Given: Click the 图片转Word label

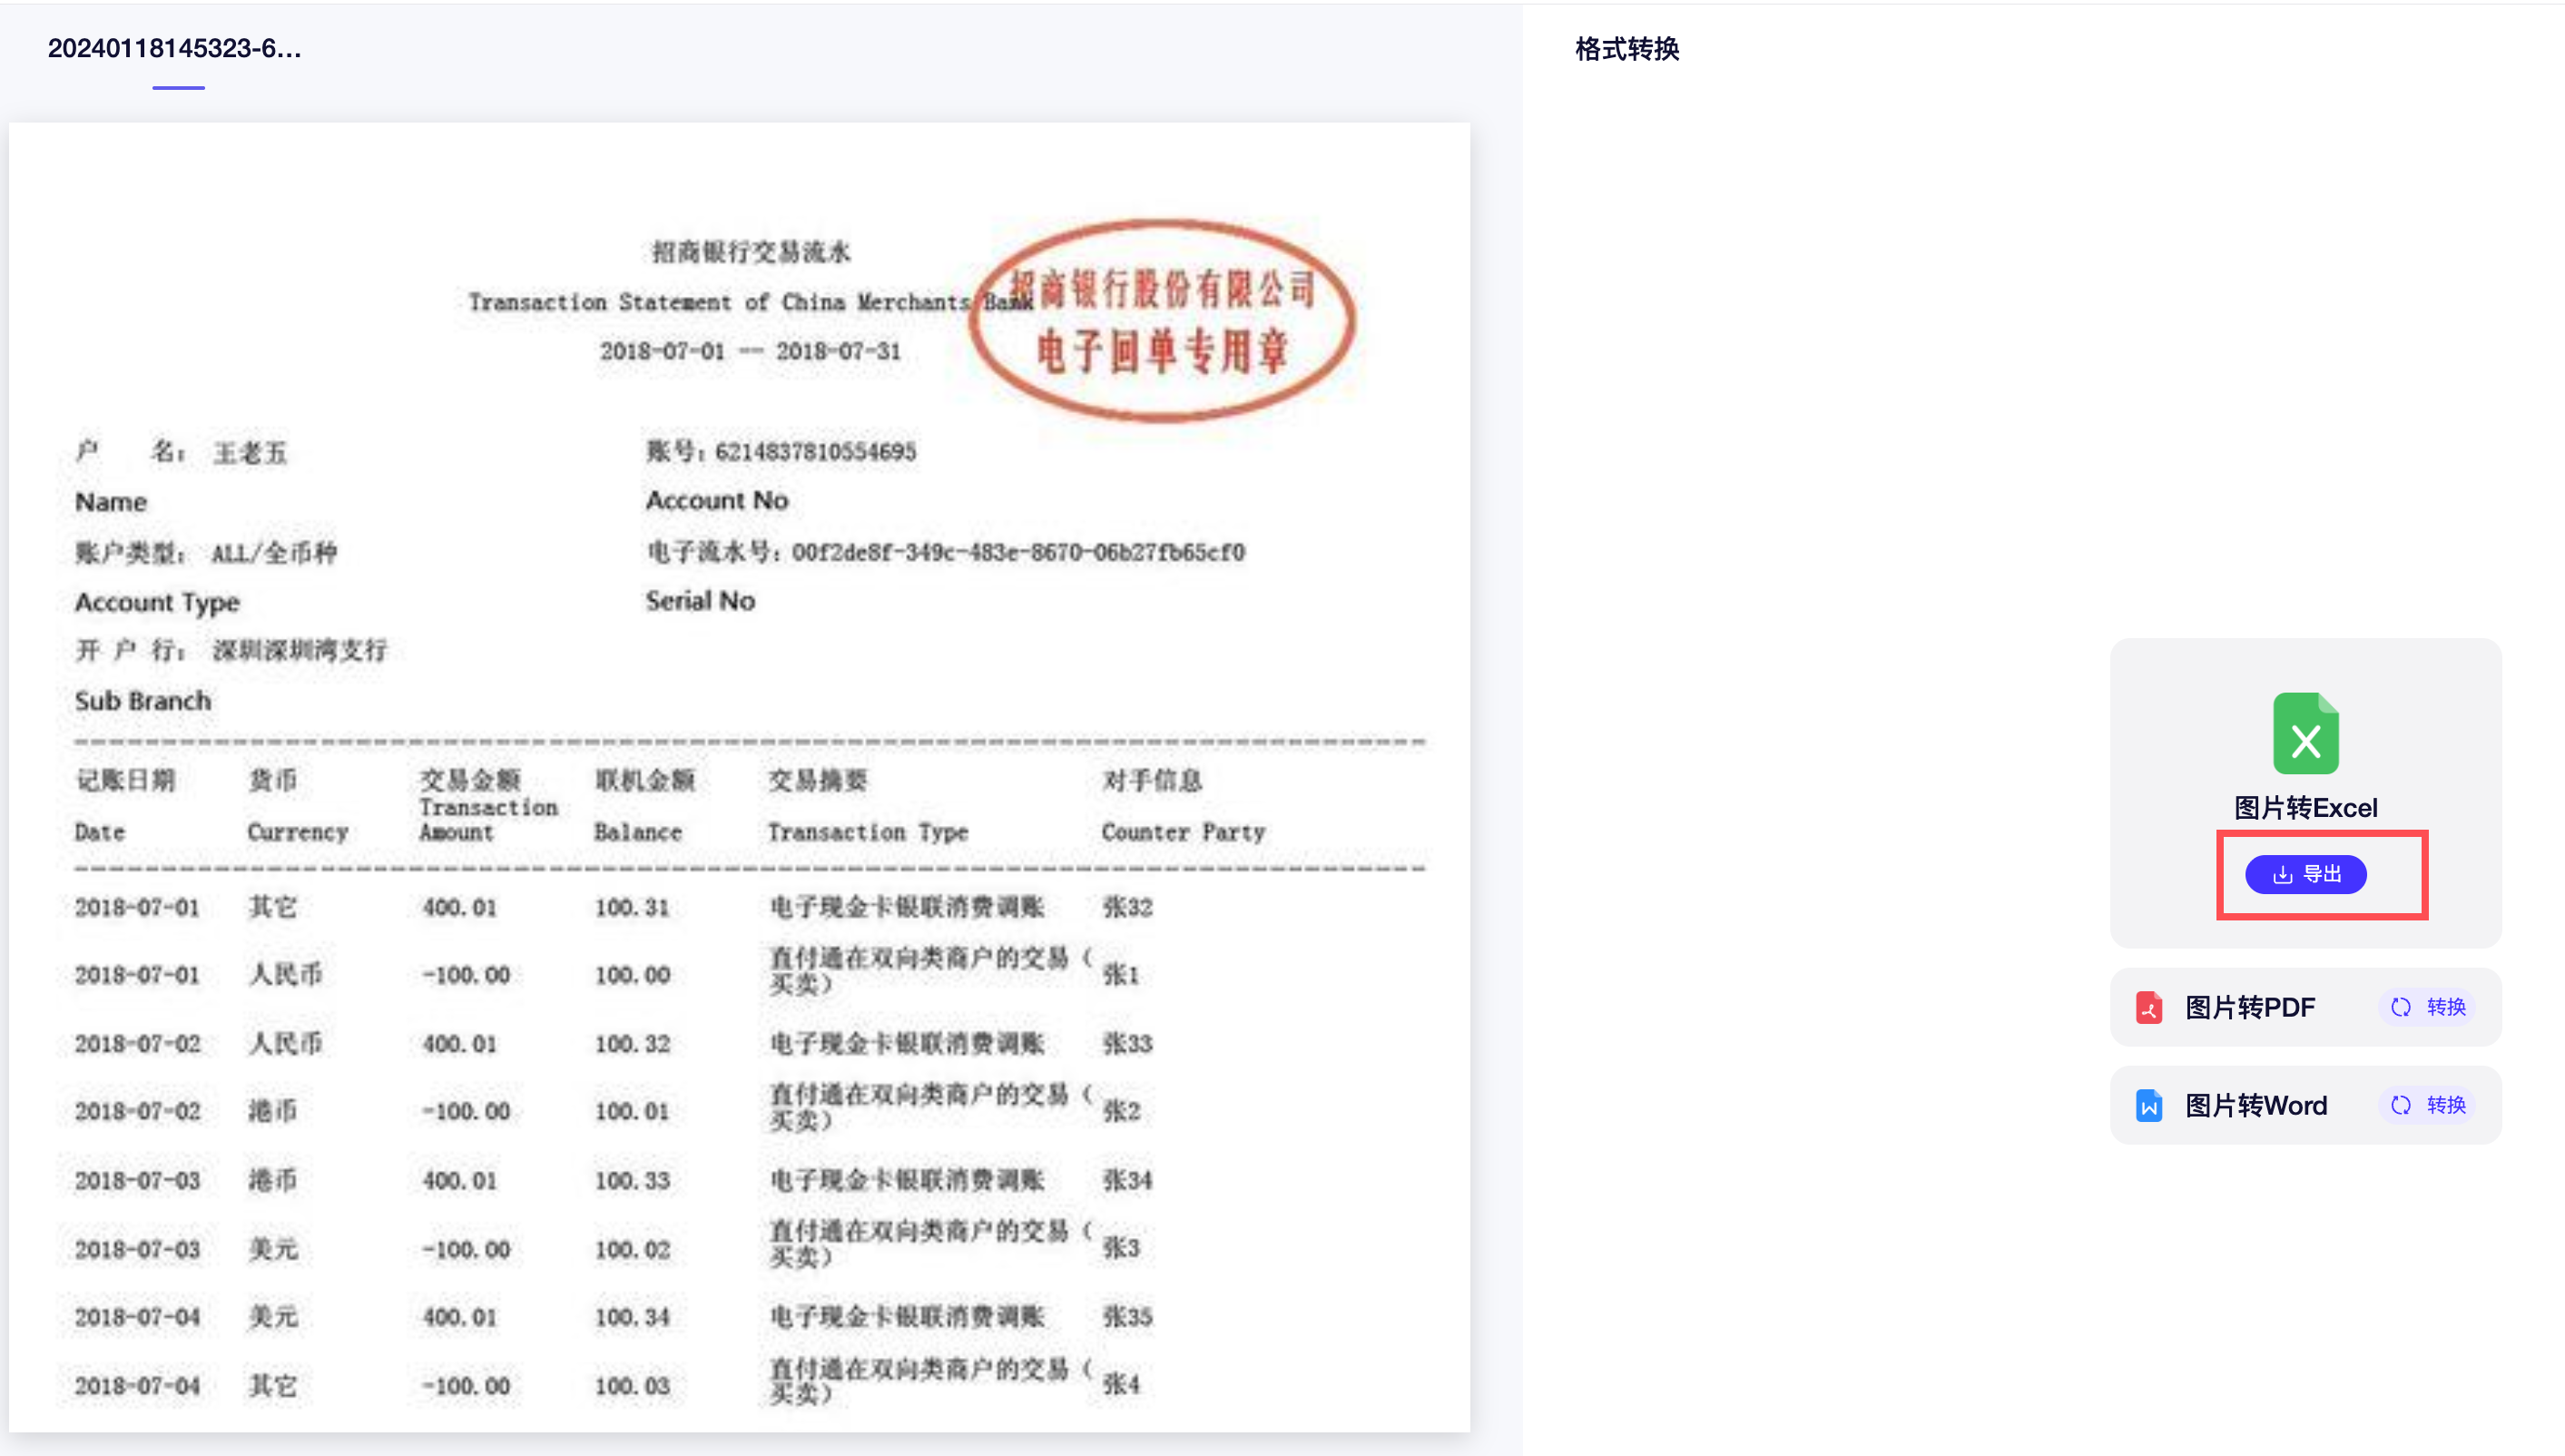Looking at the screenshot, I should (2255, 1105).
